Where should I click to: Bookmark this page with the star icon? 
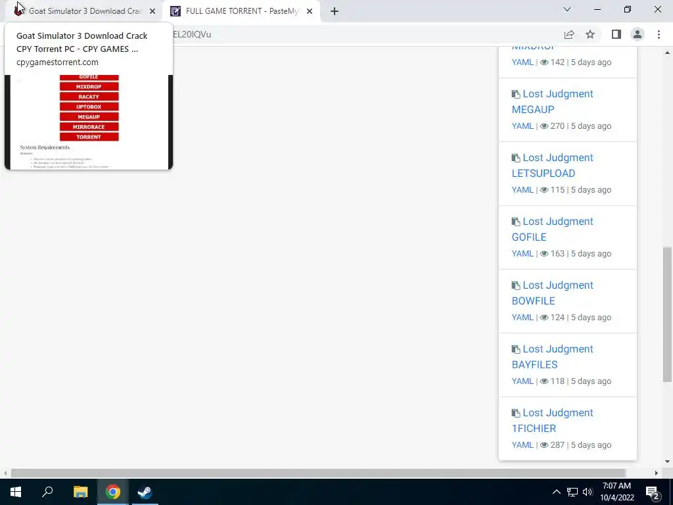pyautogui.click(x=590, y=34)
